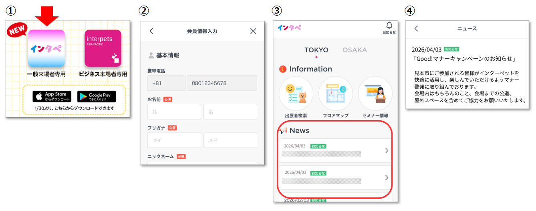Switch to the TOKYO tab
This screenshot has height=211, width=536.
tap(316, 50)
